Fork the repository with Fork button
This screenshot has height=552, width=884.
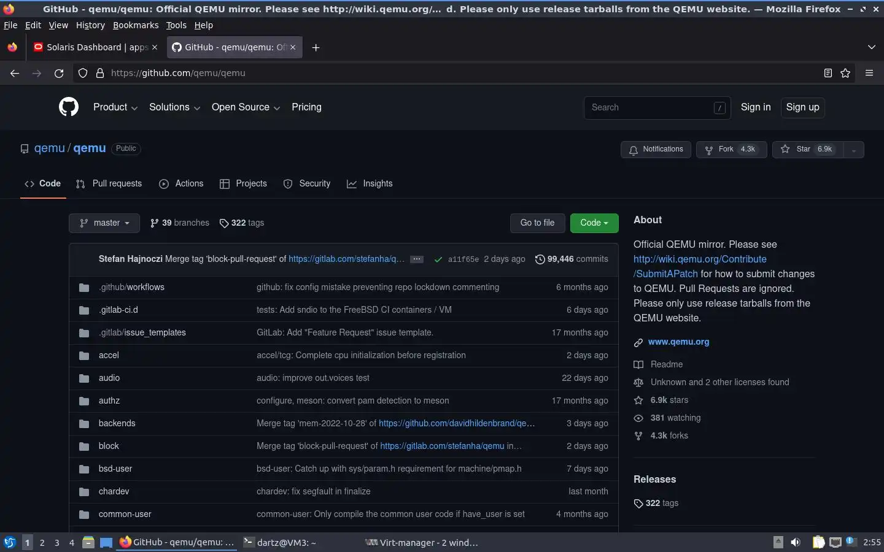[731, 149]
